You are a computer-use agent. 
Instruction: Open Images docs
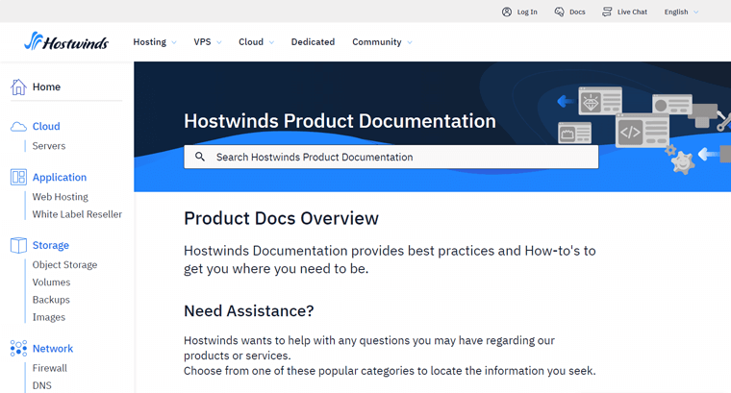(49, 317)
